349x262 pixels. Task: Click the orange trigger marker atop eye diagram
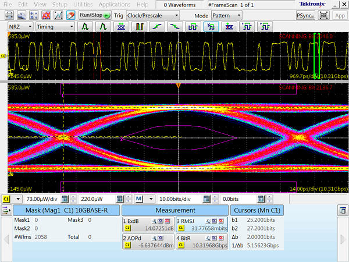pyautogui.click(x=178, y=86)
